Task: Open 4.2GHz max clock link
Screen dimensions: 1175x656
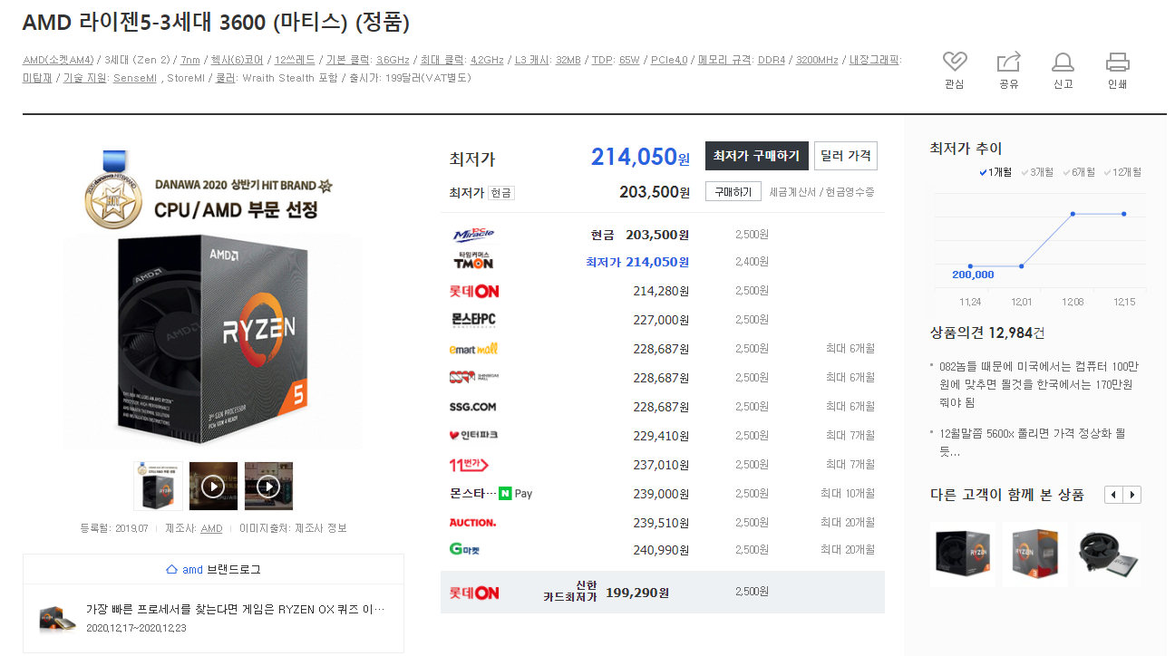Action: tap(487, 60)
